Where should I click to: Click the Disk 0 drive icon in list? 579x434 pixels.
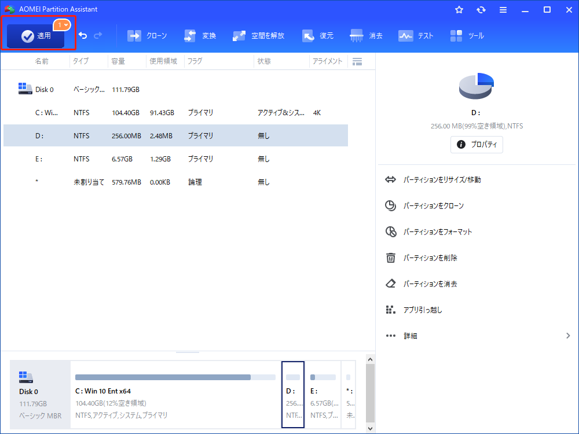[25, 89]
